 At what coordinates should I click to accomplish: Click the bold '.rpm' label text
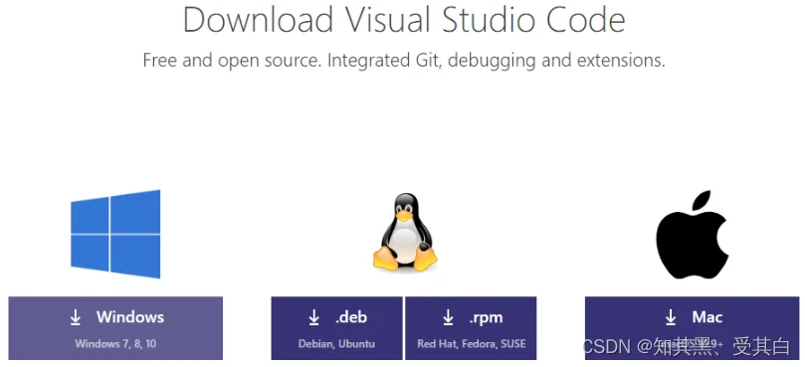pos(486,318)
